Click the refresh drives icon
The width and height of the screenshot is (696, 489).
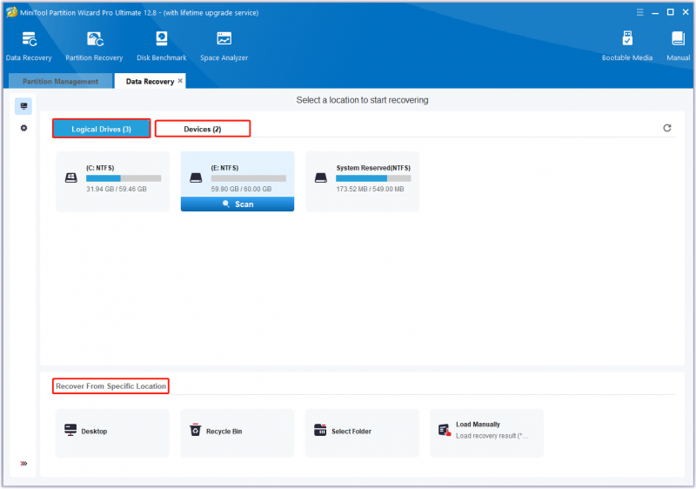pos(666,128)
